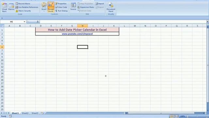Click the zoom out minus button

pos(188,116)
